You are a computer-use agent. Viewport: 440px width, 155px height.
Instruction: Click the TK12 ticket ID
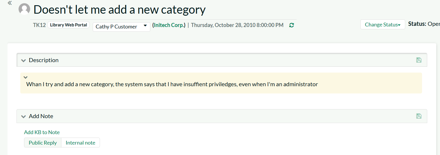[39, 25]
